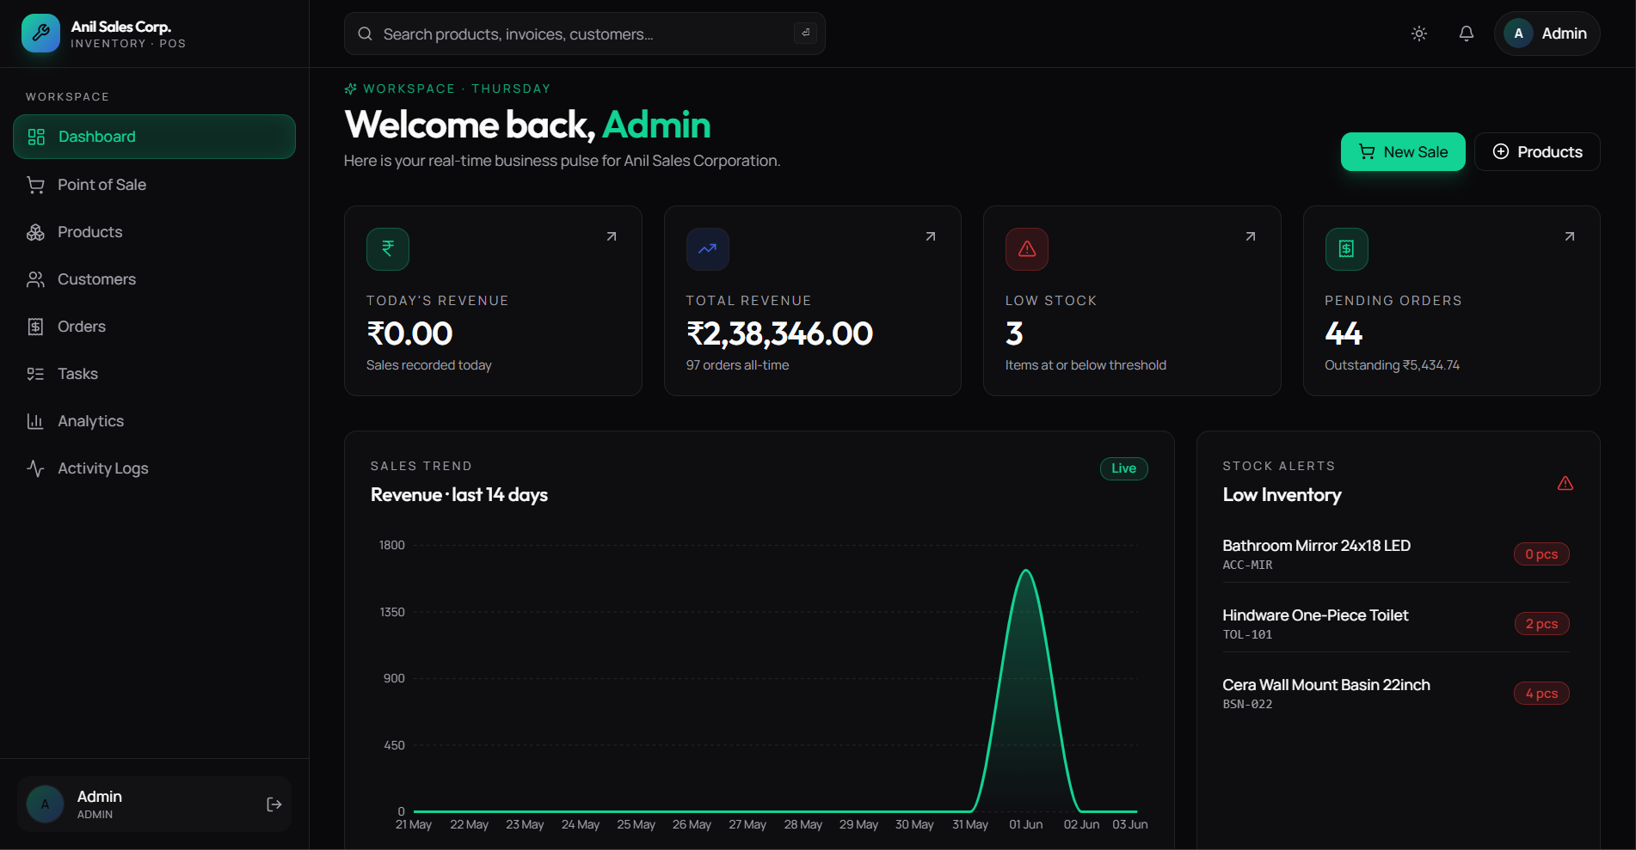Click the pending orders count 44

pyautogui.click(x=1344, y=333)
